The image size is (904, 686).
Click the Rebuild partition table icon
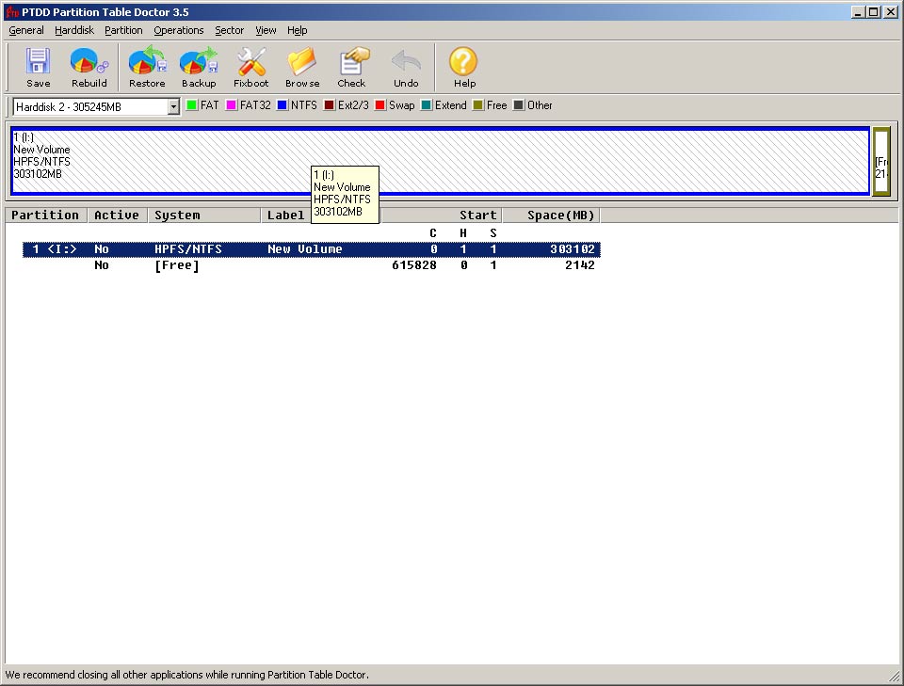coord(89,68)
